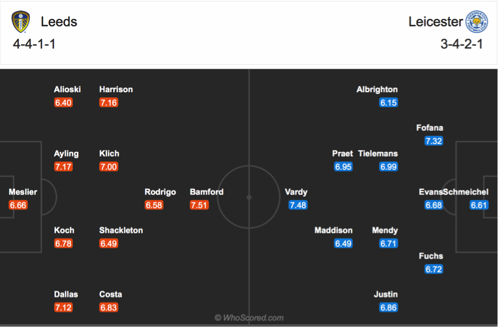This screenshot has width=498, height=327.
Task: Click on Alioski's player name
Action: 67,90
